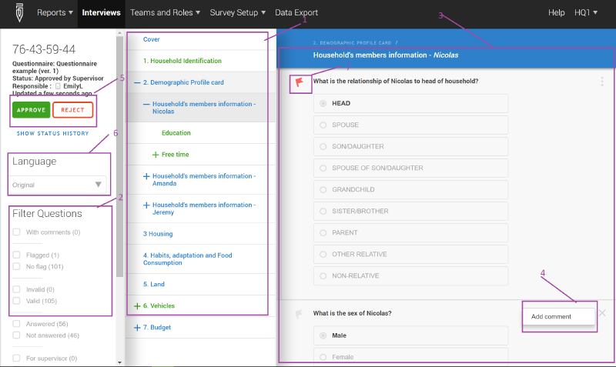Expand Household's members information - Amanda
The height and width of the screenshot is (367, 616).
pos(146,176)
